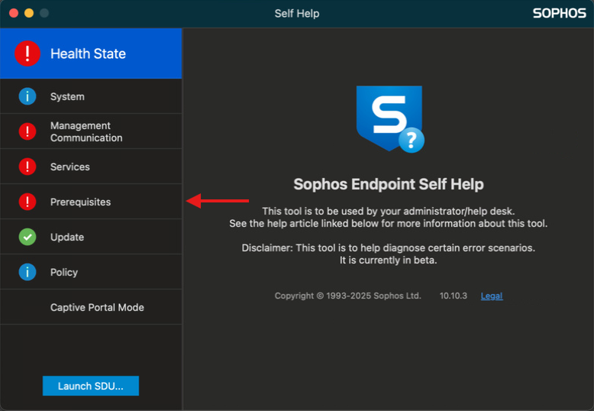Open the Health State section
This screenshot has width=594, height=411.
pyautogui.click(x=88, y=53)
